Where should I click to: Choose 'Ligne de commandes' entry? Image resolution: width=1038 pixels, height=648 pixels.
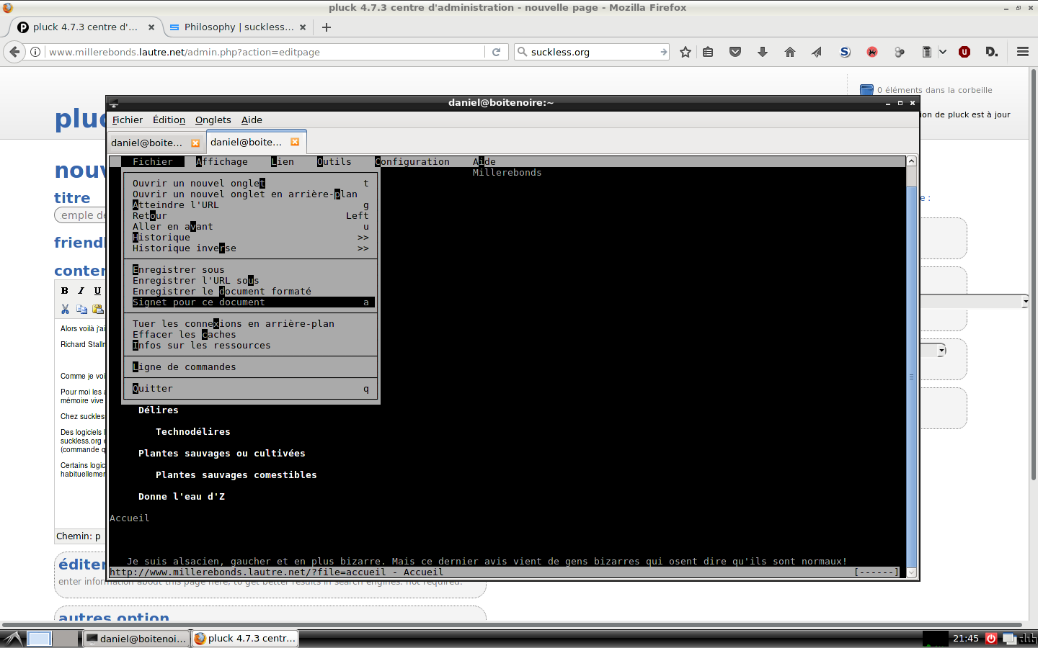coord(251,367)
